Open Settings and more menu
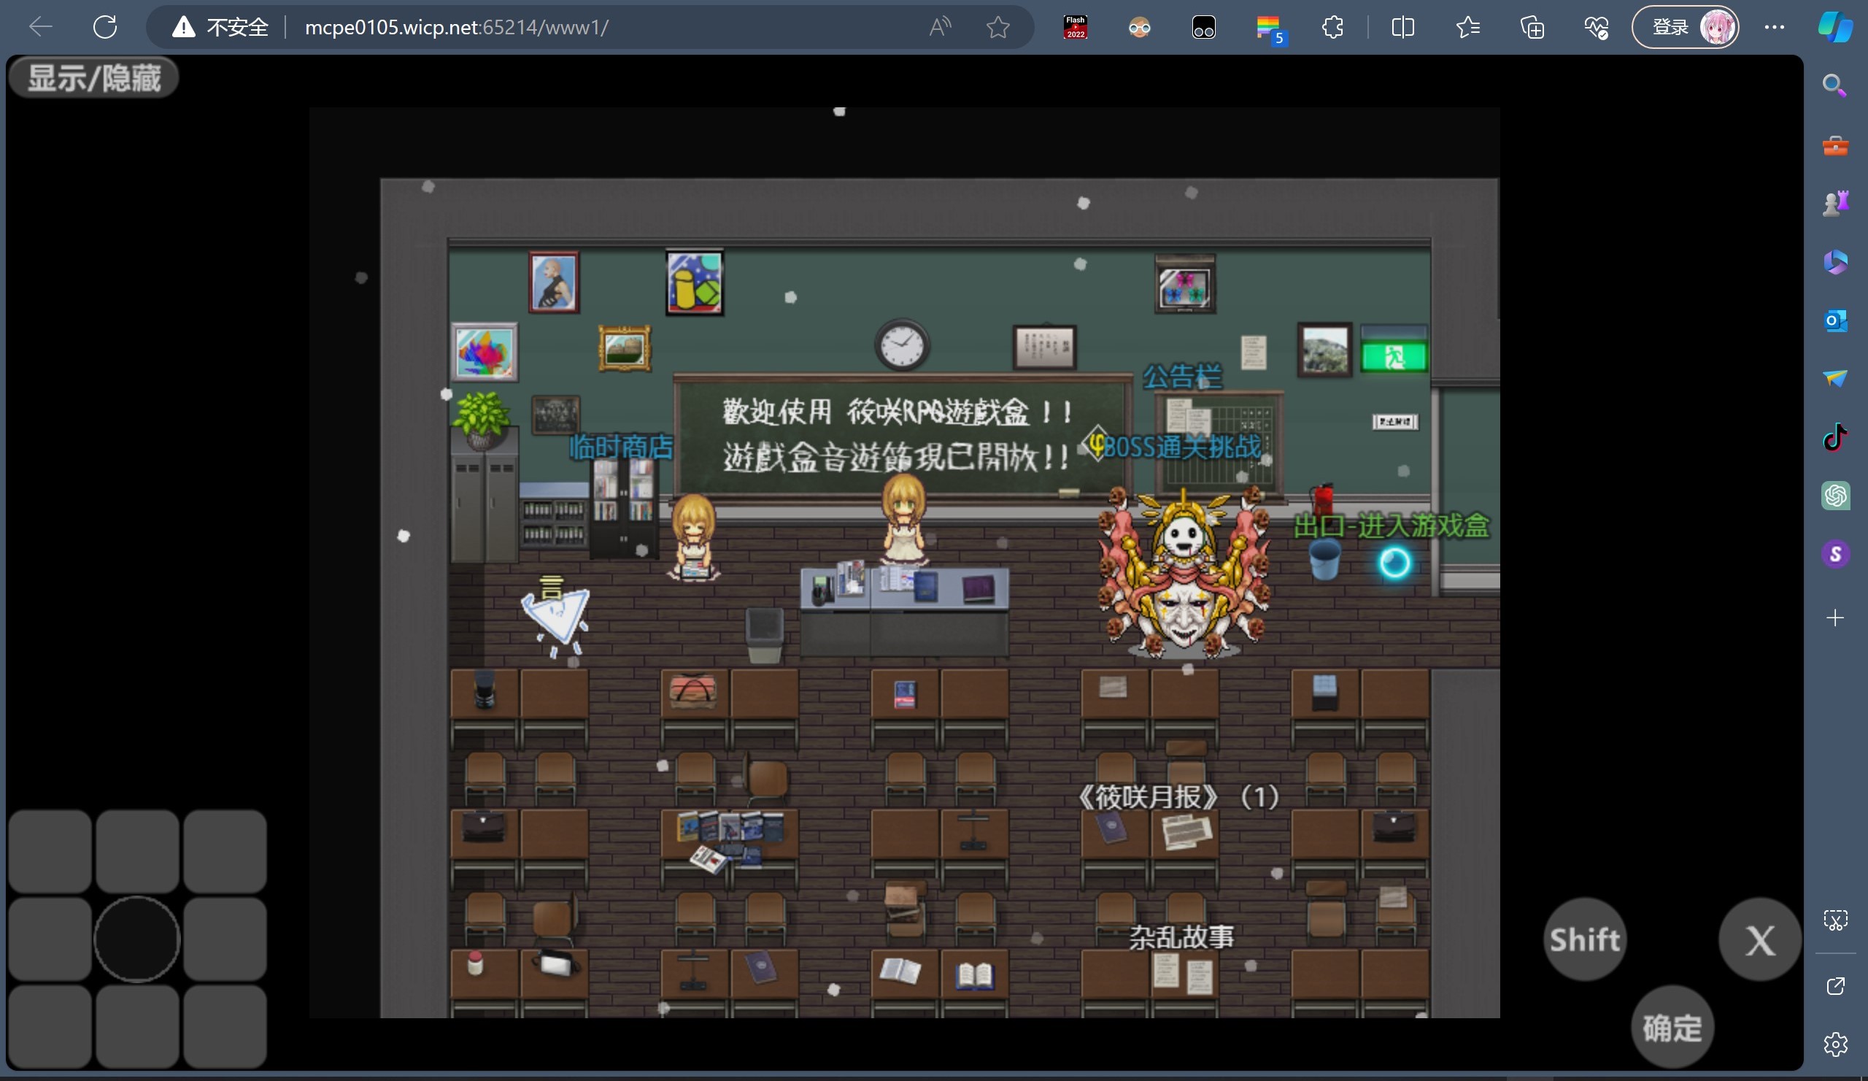This screenshot has width=1868, height=1081. click(x=1774, y=28)
